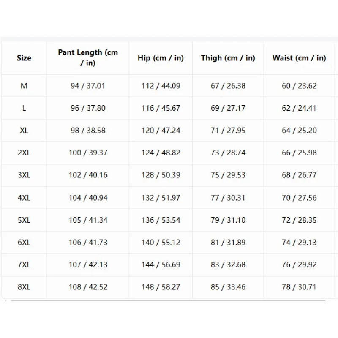
Task: Select the 5XL size row label
Action: pyautogui.click(x=24, y=220)
